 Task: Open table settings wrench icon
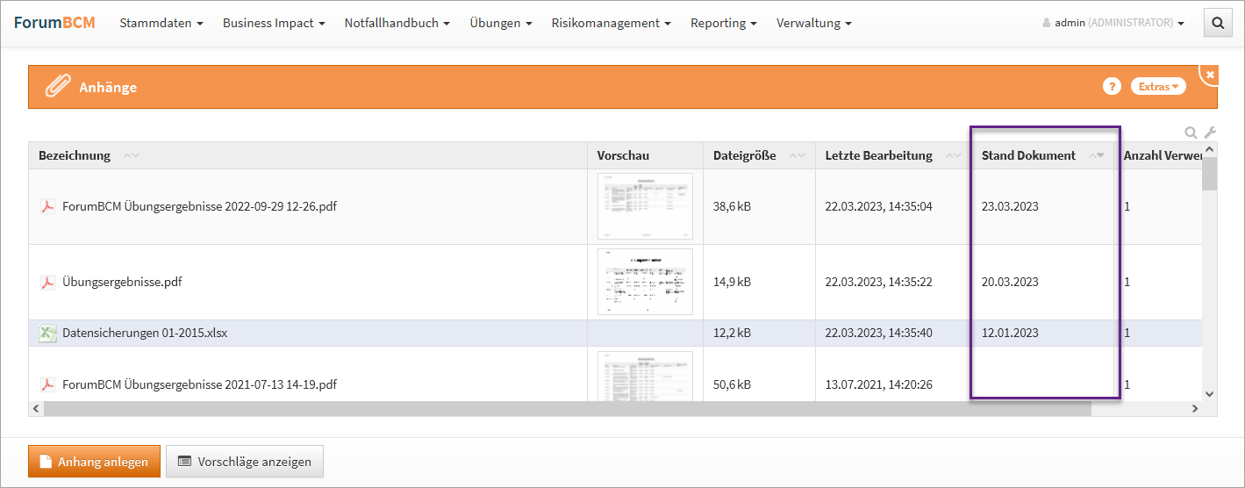pyautogui.click(x=1210, y=133)
